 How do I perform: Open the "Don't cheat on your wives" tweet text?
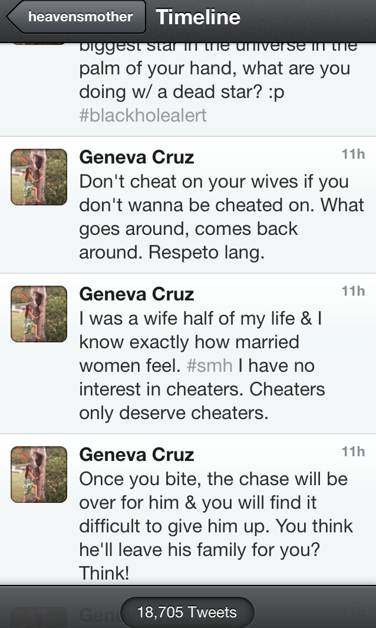222,205
